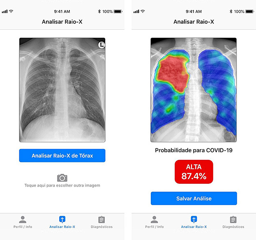Tap the grayscale chest X-ray thumbnail
The width and height of the screenshot is (256, 240).
(x=62, y=90)
